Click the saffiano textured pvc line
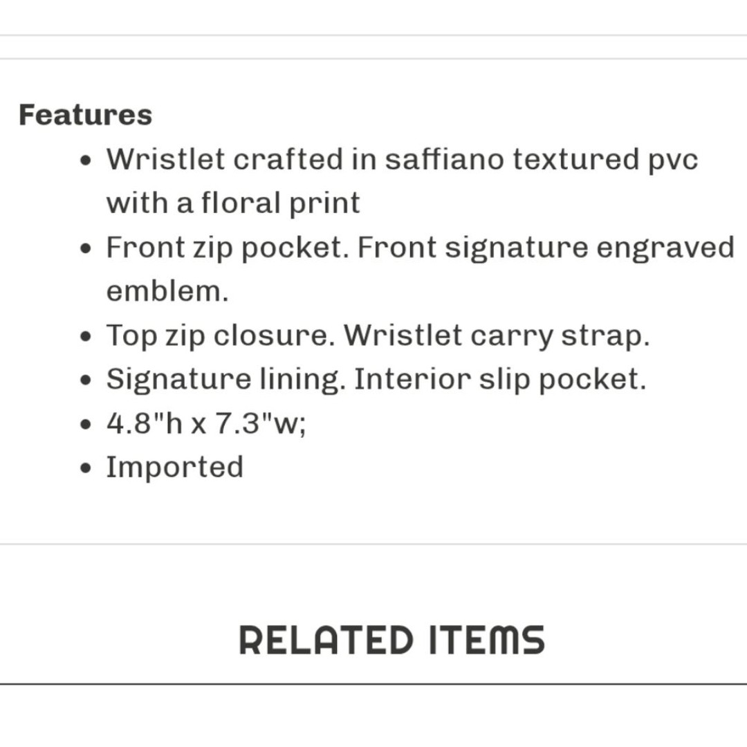 pos(402,159)
